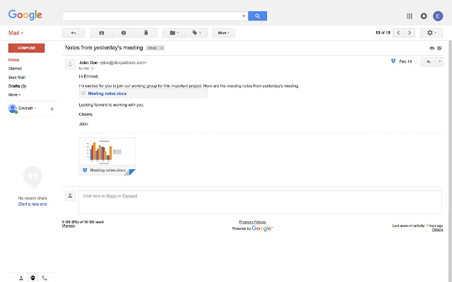Click the back to inbox arrow
The height and width of the screenshot is (282, 452).
73,33
